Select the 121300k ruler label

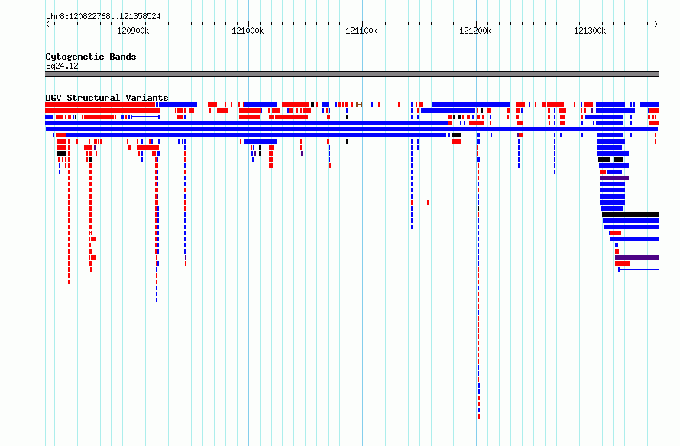point(590,31)
